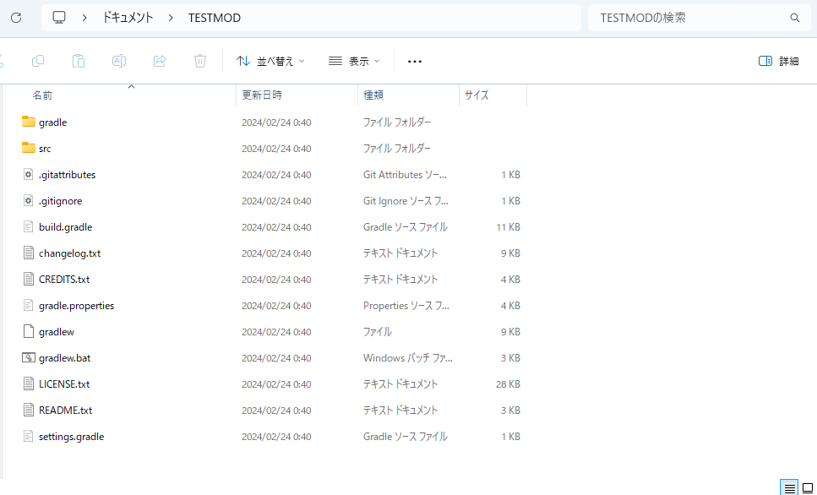The width and height of the screenshot is (817, 495).
Task: Click the changelog.txt document icon
Action: 29,253
